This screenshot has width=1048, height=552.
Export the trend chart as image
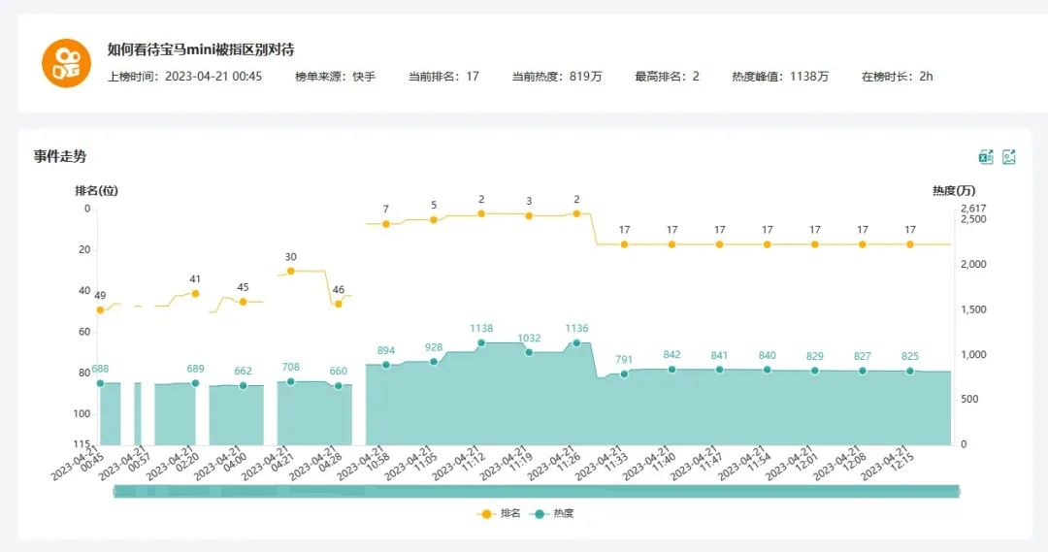1009,157
